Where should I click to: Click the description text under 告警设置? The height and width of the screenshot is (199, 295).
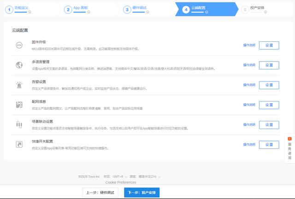89,89
